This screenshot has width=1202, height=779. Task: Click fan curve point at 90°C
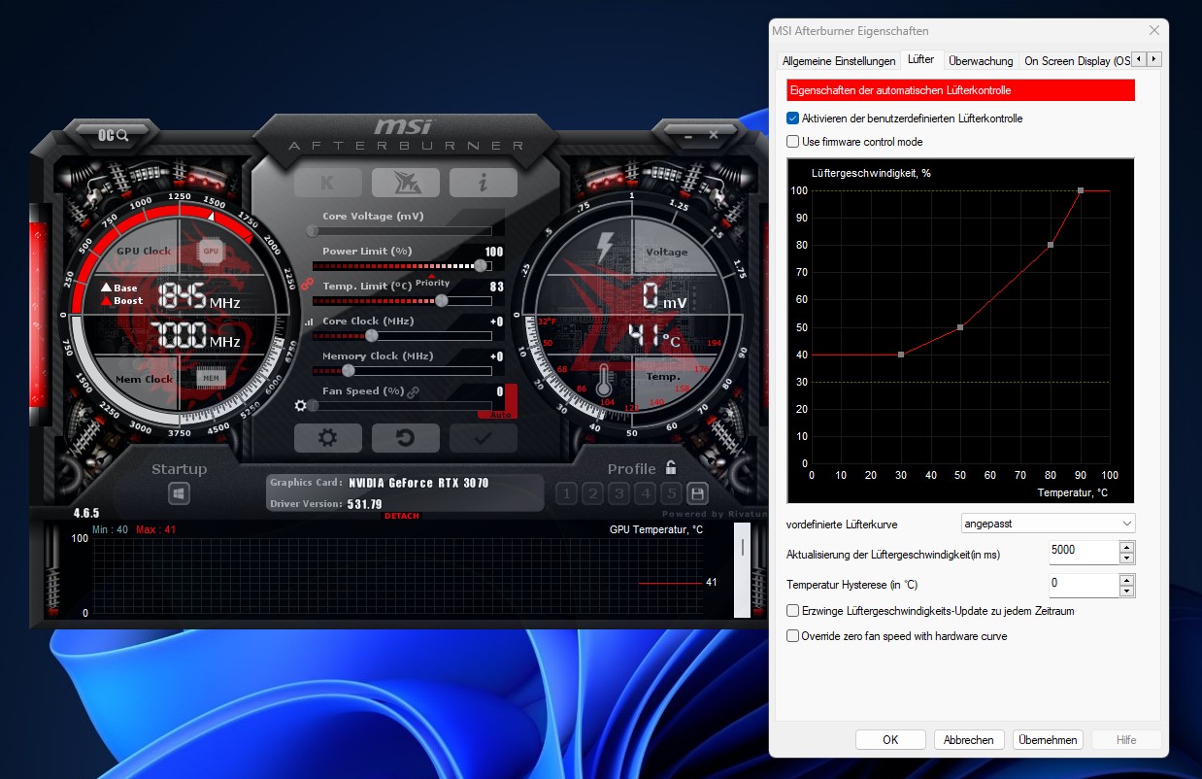(1080, 190)
